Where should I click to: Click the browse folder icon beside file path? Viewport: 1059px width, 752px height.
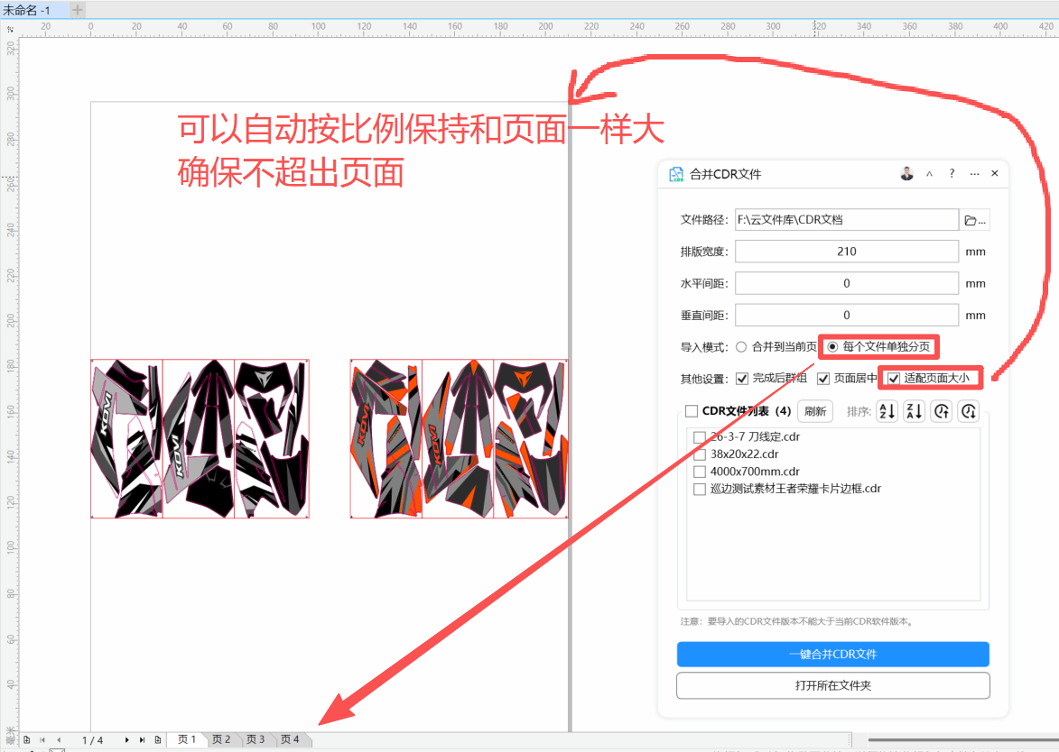point(975,220)
